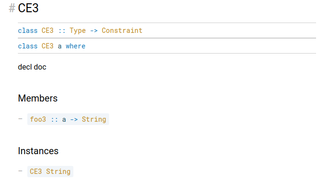Image resolution: width=333 pixels, height=188 pixels.
Task: Click the 'decl doc' description text
Action: click(32, 67)
